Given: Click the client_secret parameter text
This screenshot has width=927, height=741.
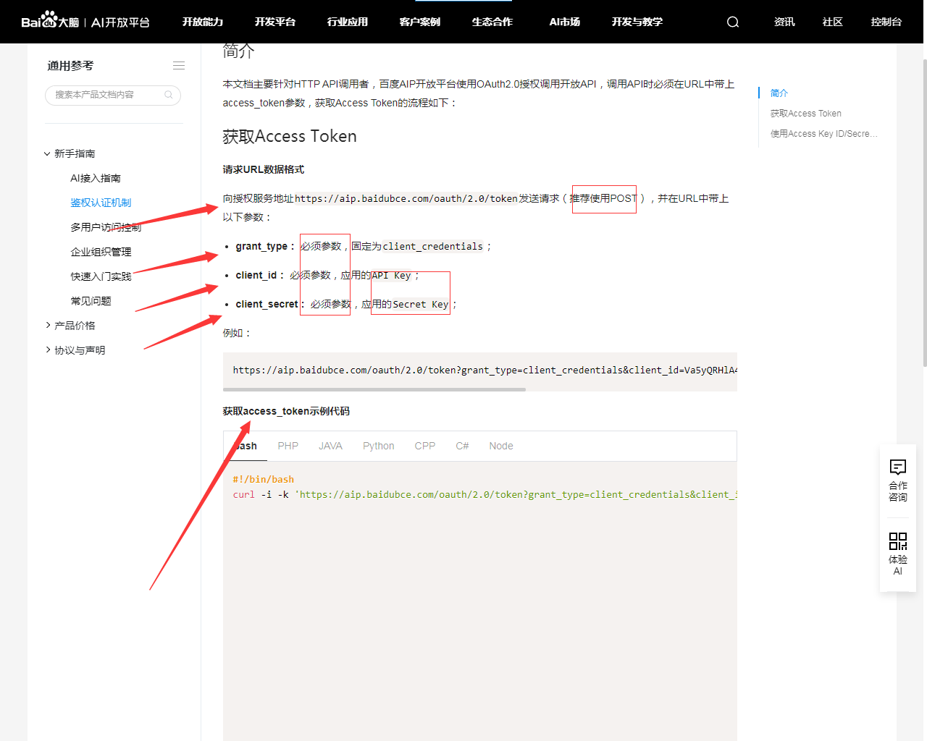Looking at the screenshot, I should click(267, 304).
